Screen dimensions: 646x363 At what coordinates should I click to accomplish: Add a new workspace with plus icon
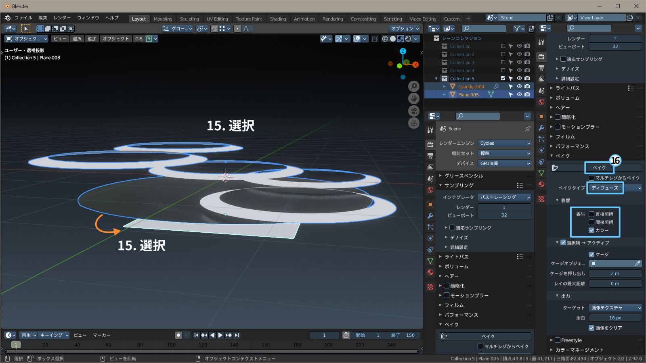click(468, 19)
